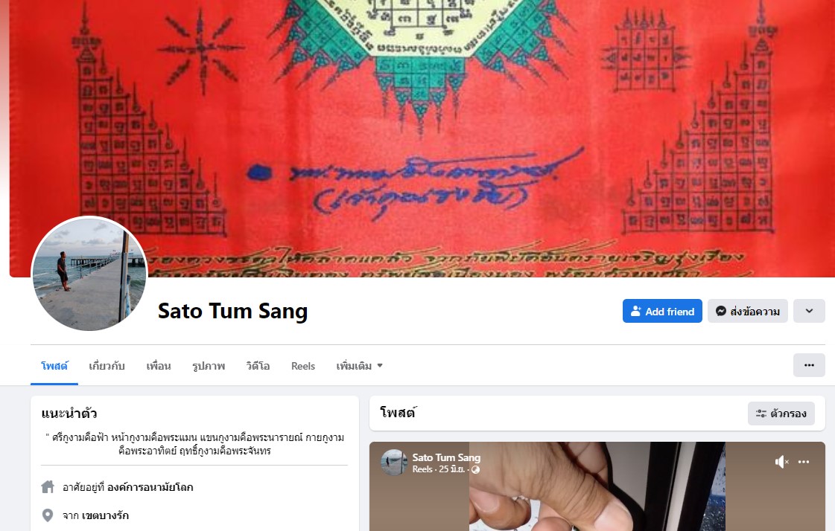Open the เพิ่มเติม tab dropdown
Viewport: 835px width, 531px height.
pyautogui.click(x=360, y=366)
